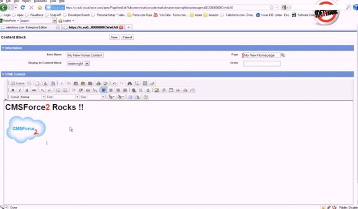
Task: Open Display in Content Block dropdown
Action: pos(78,64)
